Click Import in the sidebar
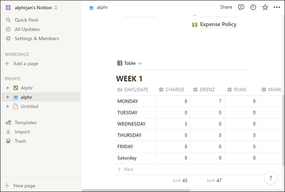 coord(22,132)
